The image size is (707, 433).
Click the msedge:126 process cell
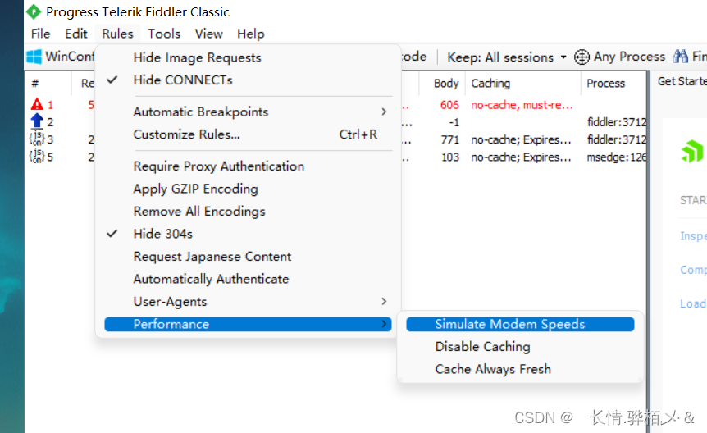tap(617, 157)
